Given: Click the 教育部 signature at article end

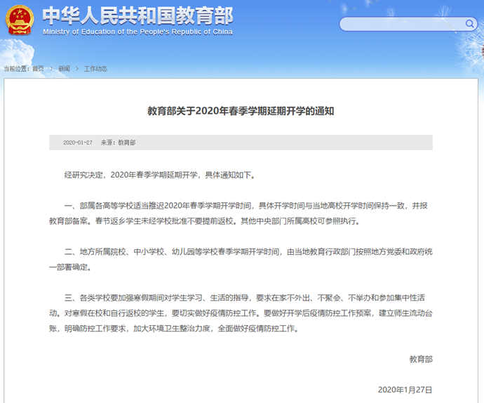Looking at the screenshot, I should [x=421, y=359].
